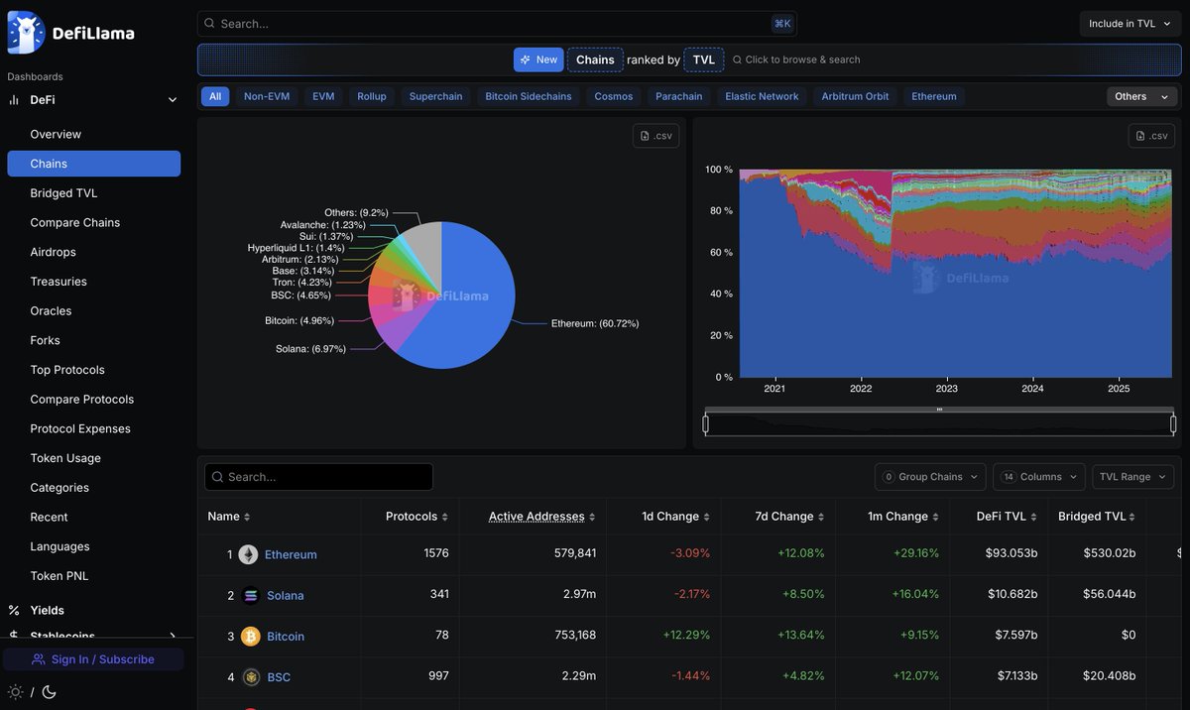1190x710 pixels.
Task: Select the EVM filter tab
Action: (x=323, y=96)
